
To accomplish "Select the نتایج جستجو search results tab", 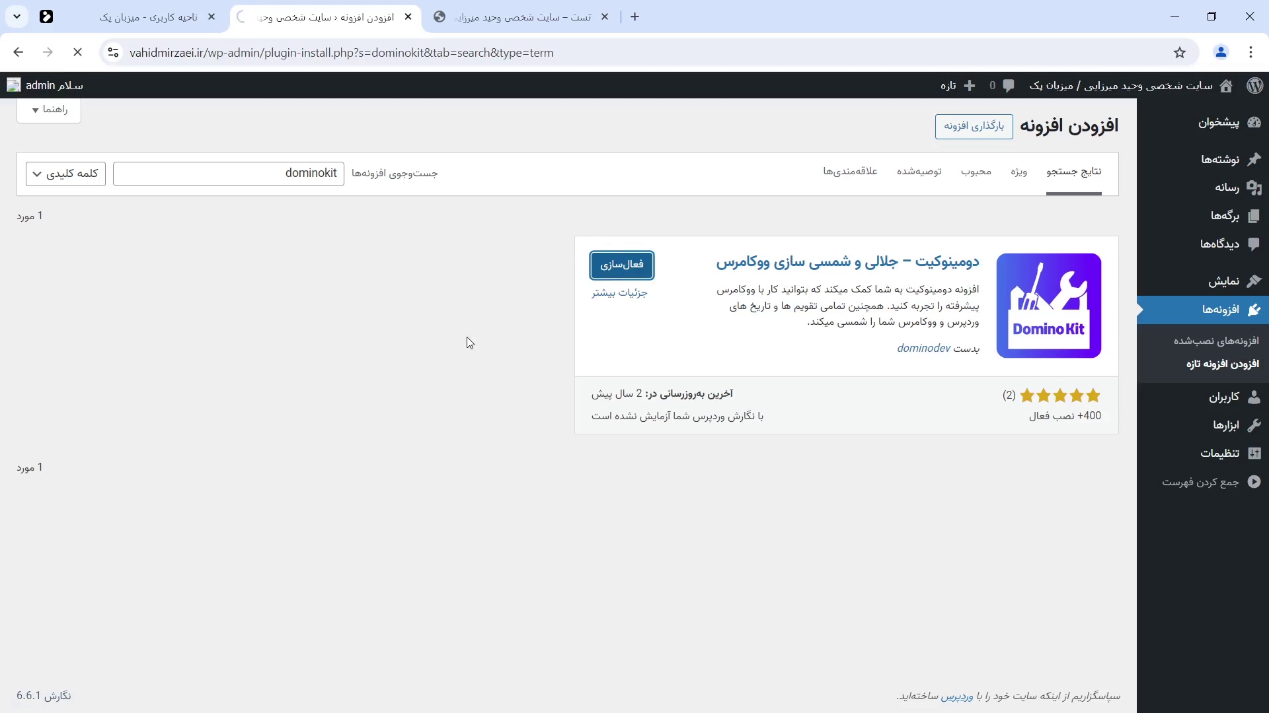I will [1075, 172].
